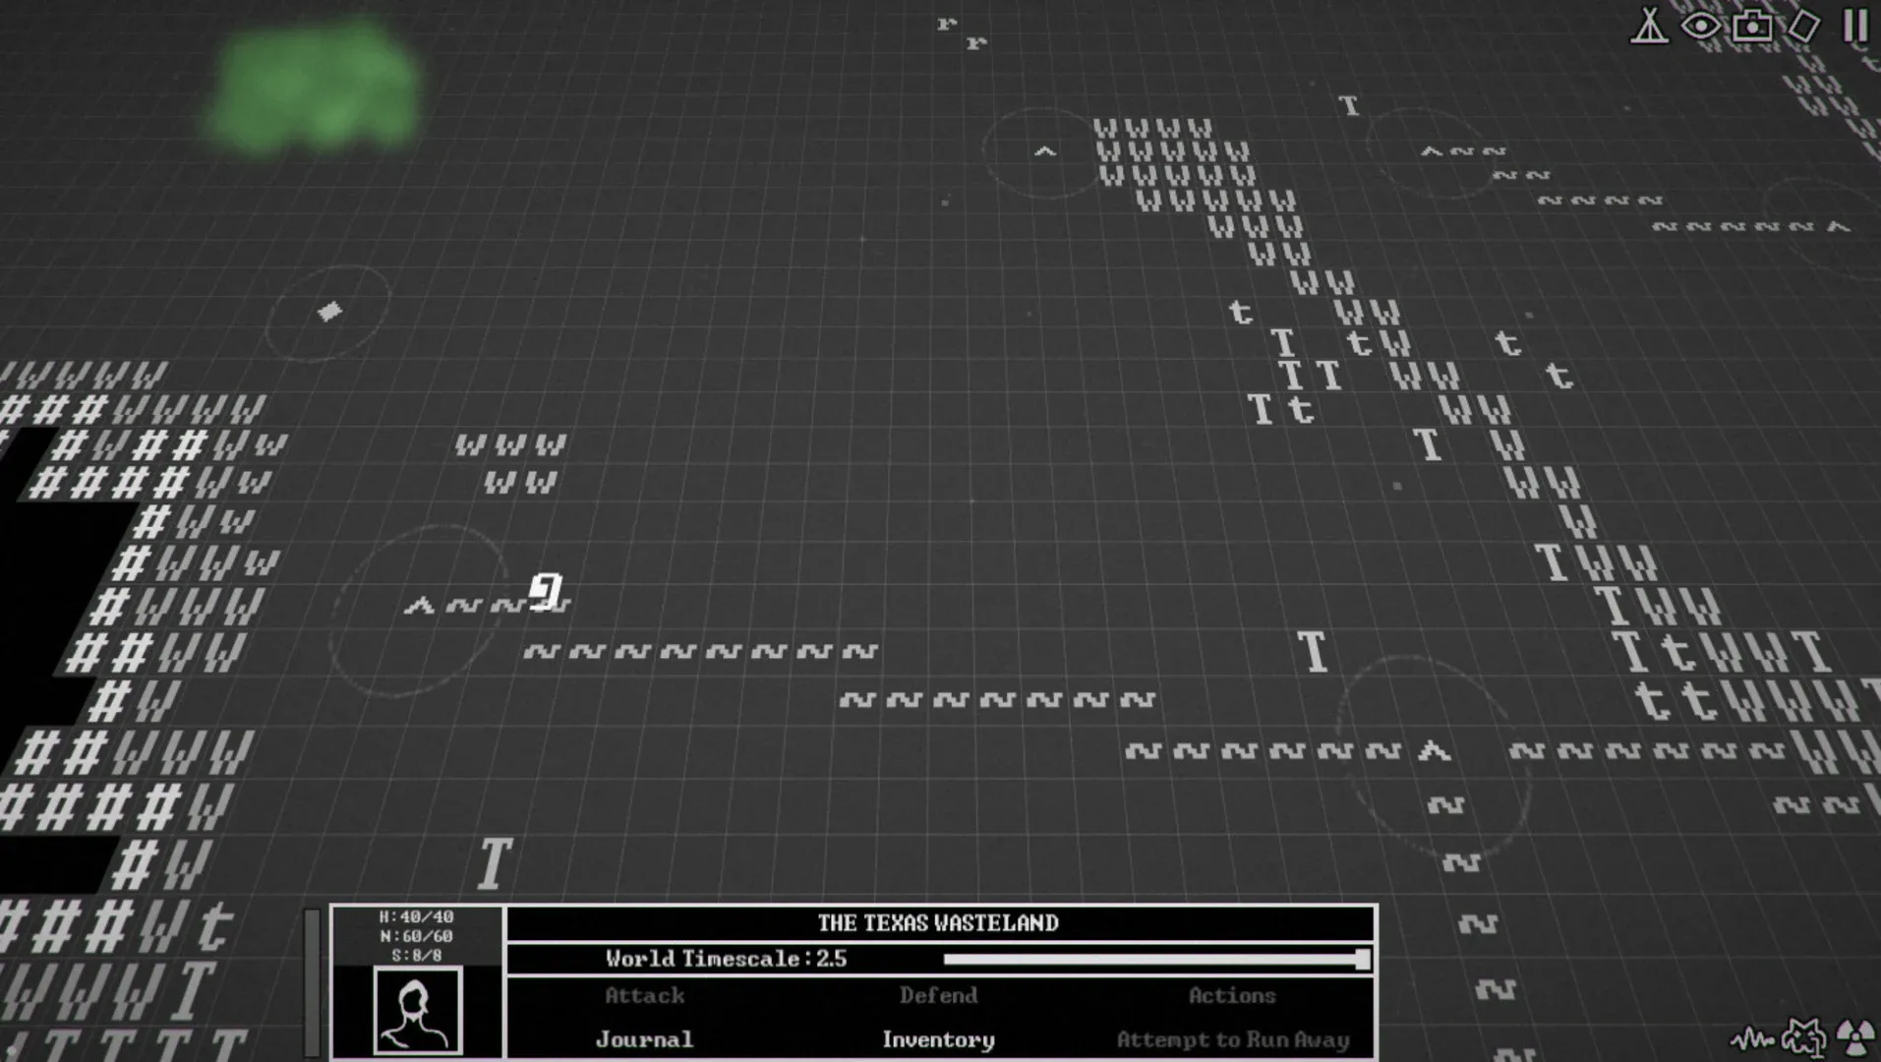Open the Journal menu
1881x1062 pixels.
tap(644, 1039)
